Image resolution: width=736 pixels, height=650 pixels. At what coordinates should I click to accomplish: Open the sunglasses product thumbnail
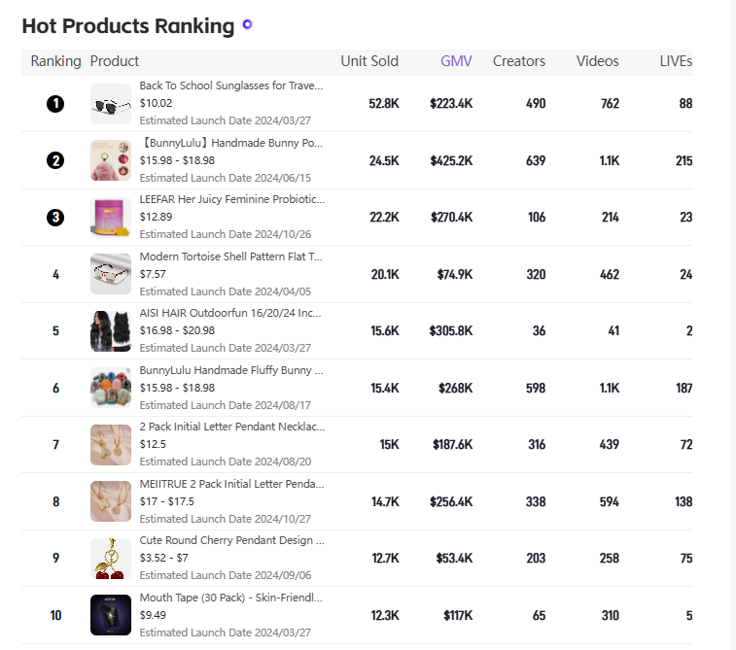(111, 104)
